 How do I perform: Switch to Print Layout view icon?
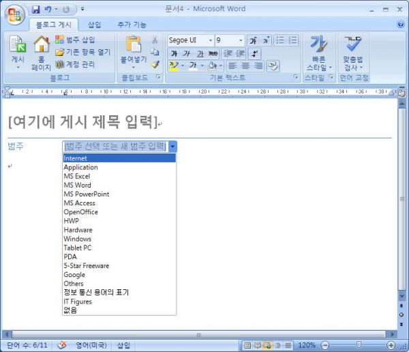(x=247, y=346)
